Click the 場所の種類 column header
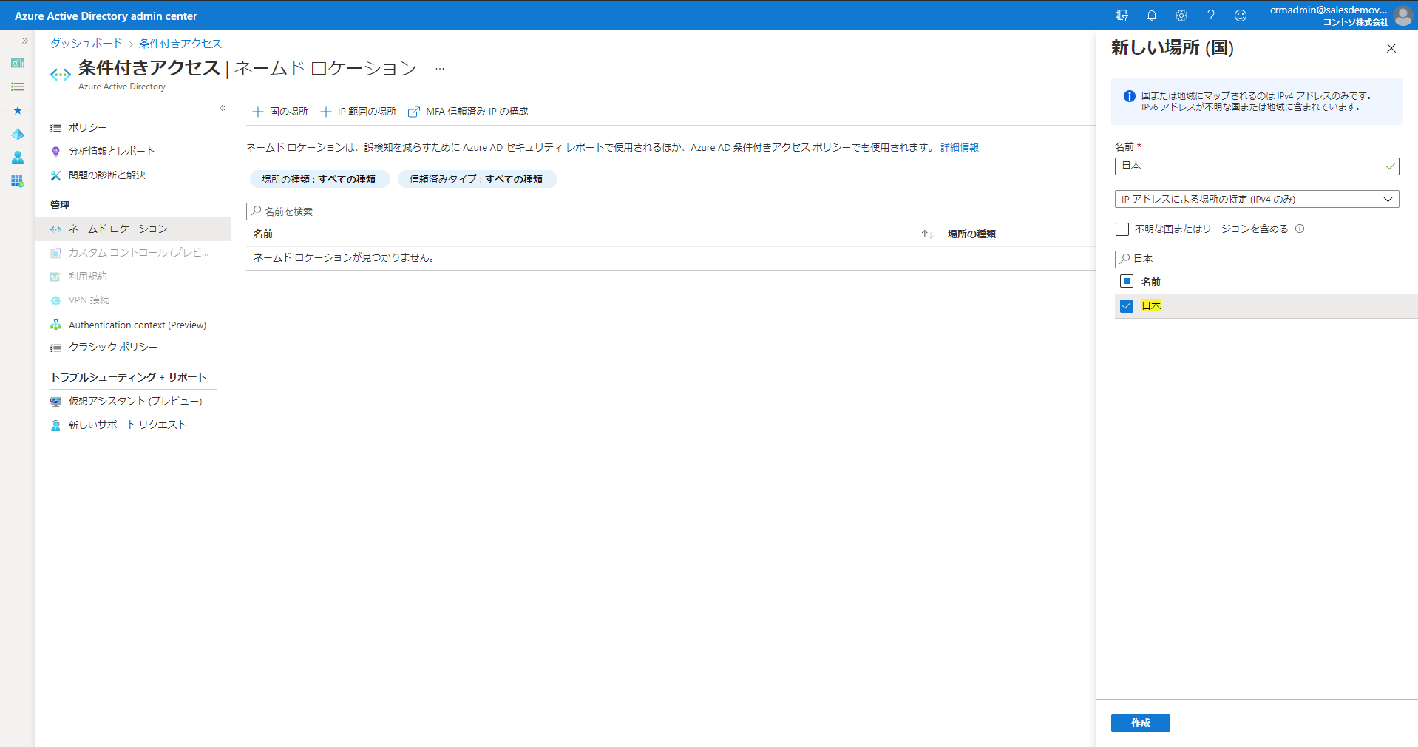The width and height of the screenshot is (1418, 747). [971, 234]
